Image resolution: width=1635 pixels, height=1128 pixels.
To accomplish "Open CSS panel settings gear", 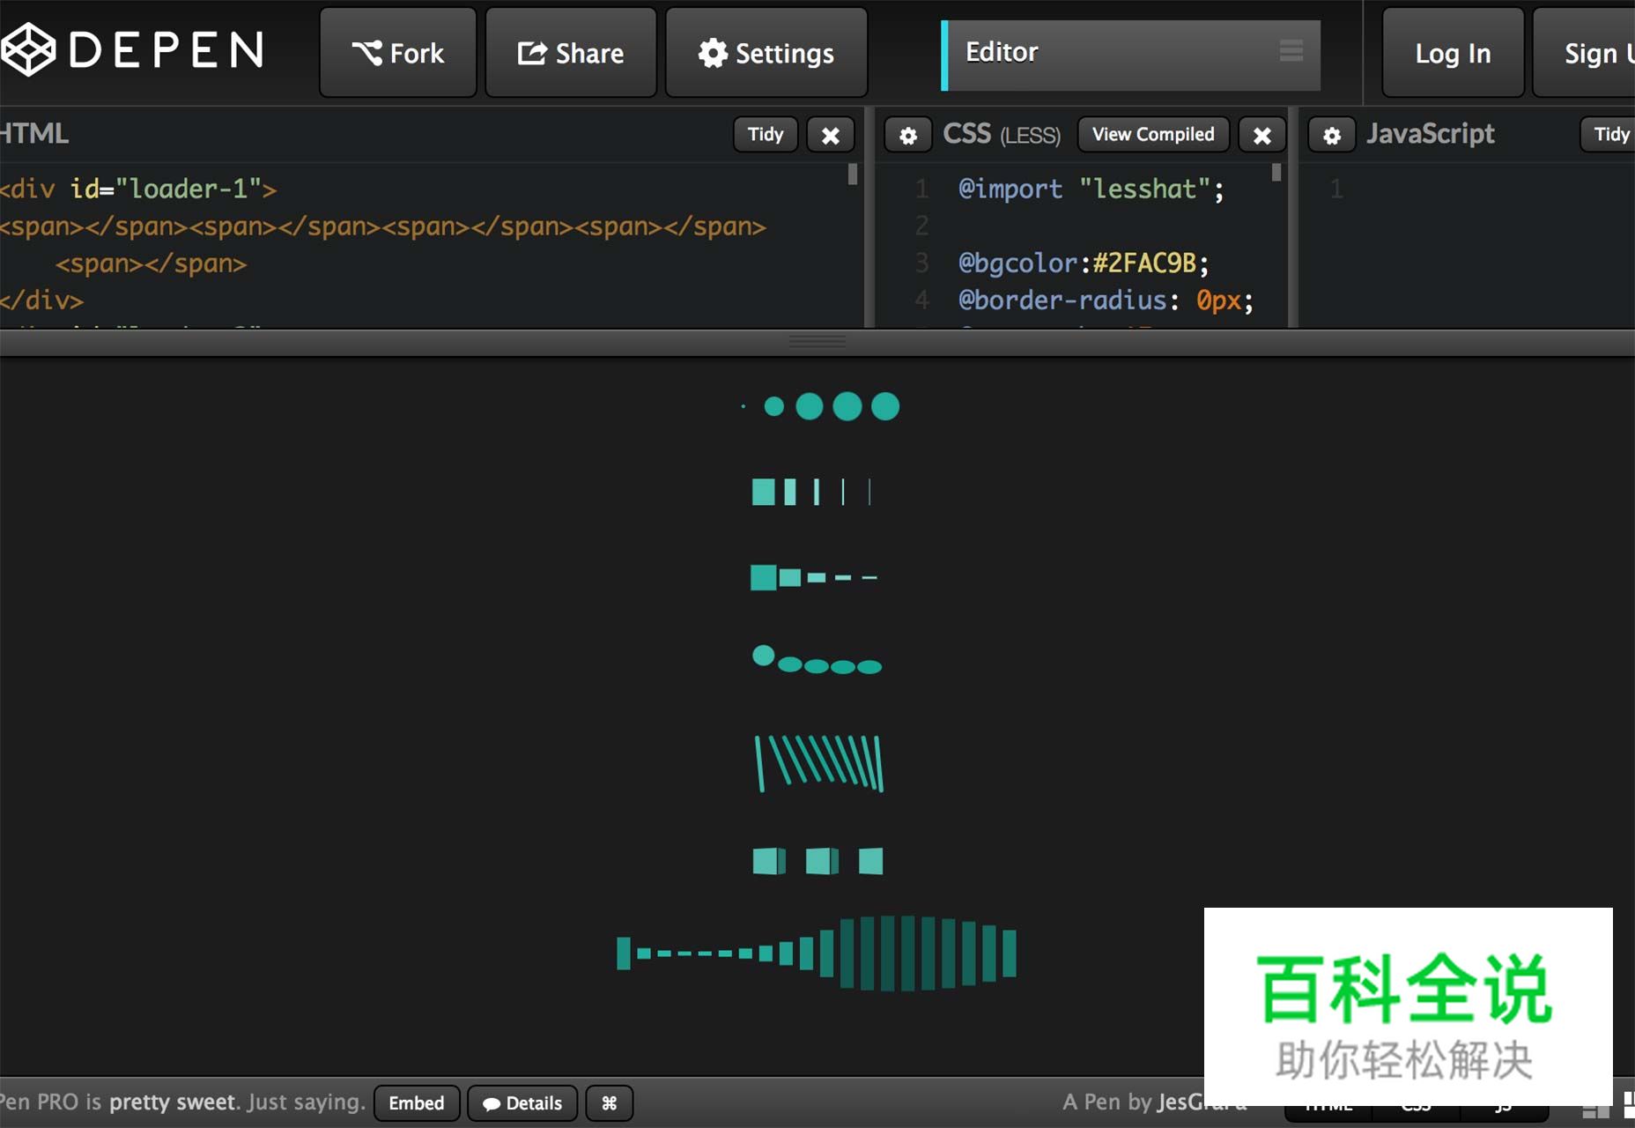I will coord(908,135).
